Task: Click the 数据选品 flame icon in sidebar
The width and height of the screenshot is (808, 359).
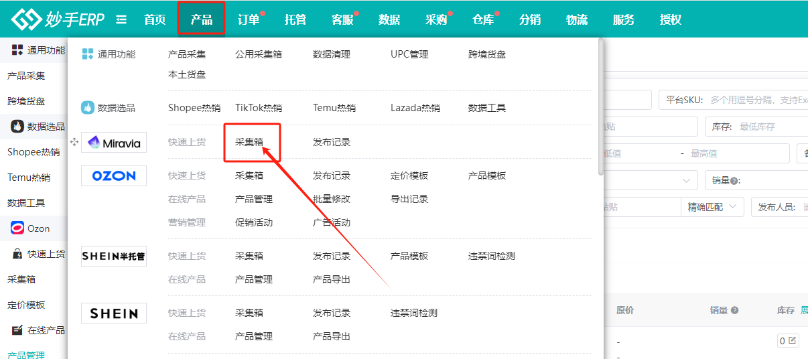Action: pyautogui.click(x=17, y=126)
